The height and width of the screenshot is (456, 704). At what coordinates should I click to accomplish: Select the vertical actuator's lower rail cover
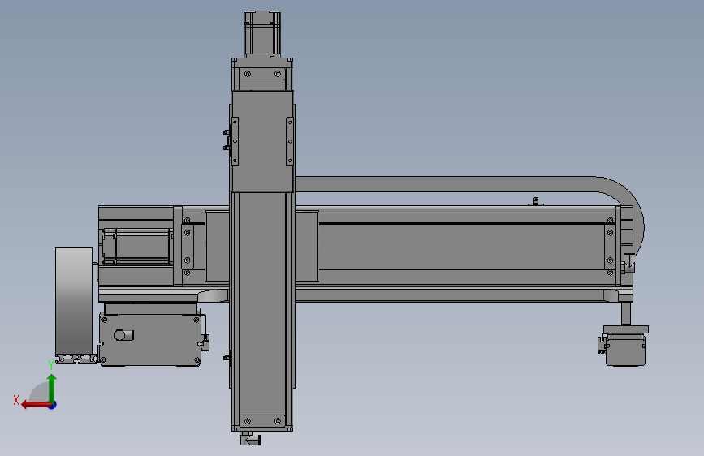click(x=262, y=303)
